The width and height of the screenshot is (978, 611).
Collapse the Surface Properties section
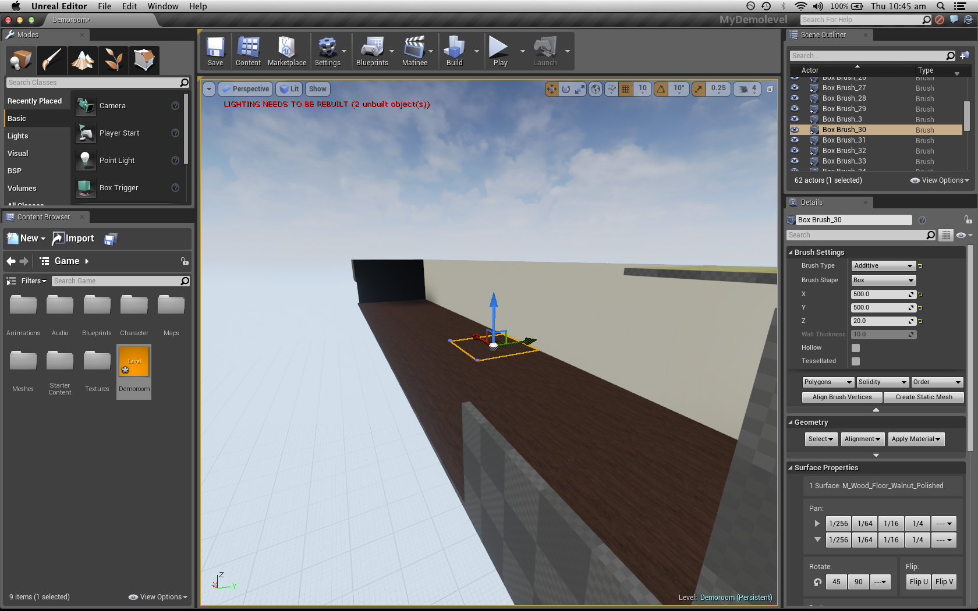tap(791, 468)
